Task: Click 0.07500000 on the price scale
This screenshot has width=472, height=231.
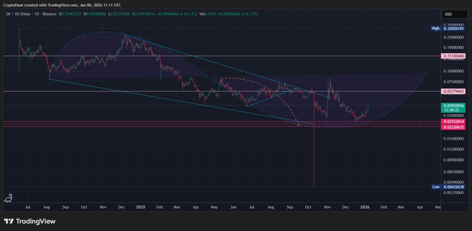Action: coord(454,82)
